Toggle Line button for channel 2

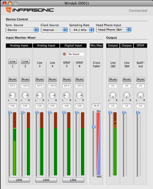click(x=25, y=61)
